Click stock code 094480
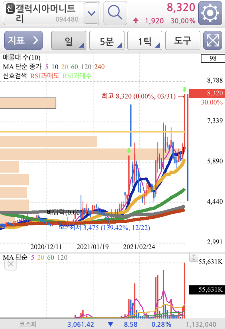The width and height of the screenshot is (225, 329). (67, 19)
